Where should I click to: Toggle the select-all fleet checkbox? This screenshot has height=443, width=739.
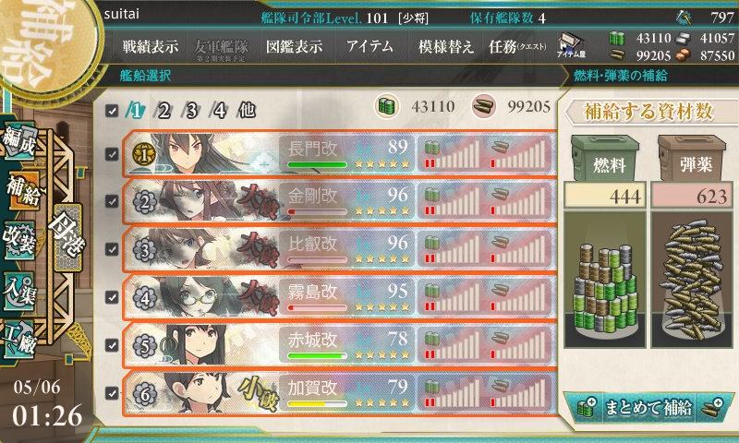112,111
